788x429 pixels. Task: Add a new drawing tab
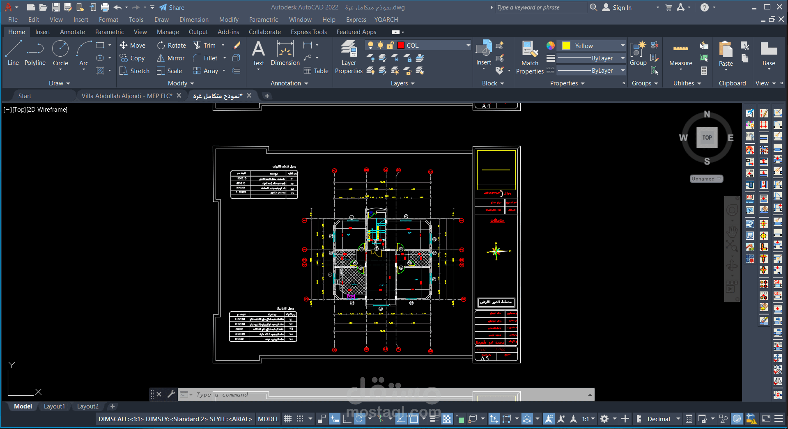click(x=267, y=96)
